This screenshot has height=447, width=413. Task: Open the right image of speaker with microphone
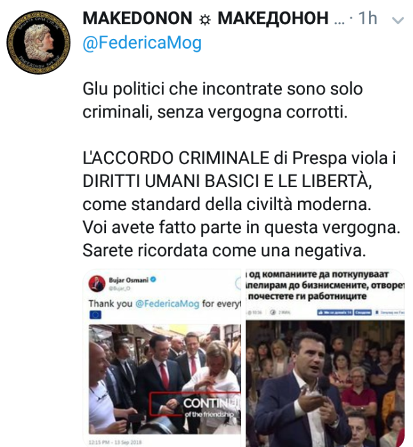point(325,358)
